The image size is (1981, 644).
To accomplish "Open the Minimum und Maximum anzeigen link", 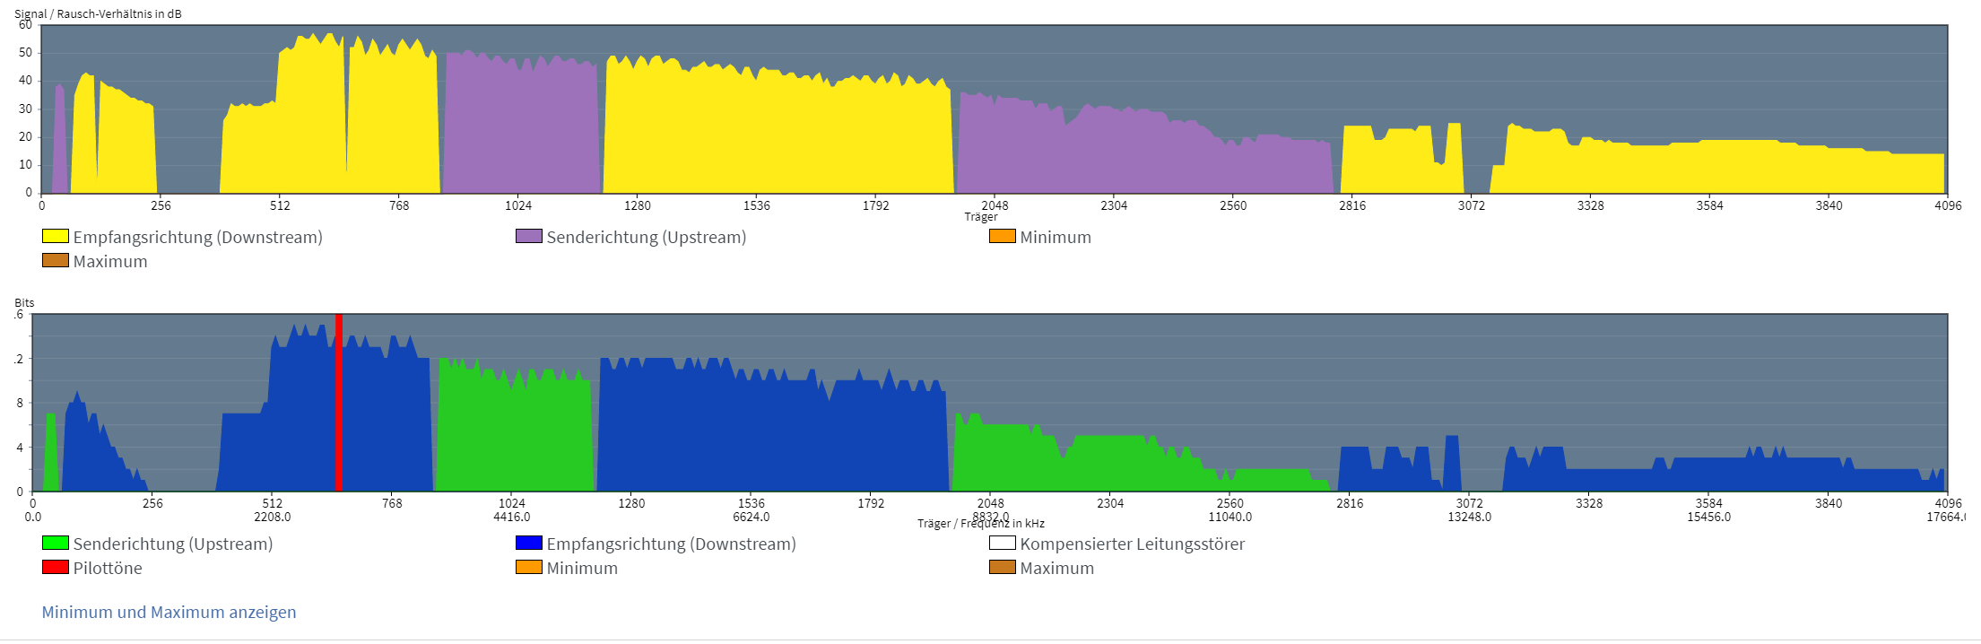I will tap(169, 612).
